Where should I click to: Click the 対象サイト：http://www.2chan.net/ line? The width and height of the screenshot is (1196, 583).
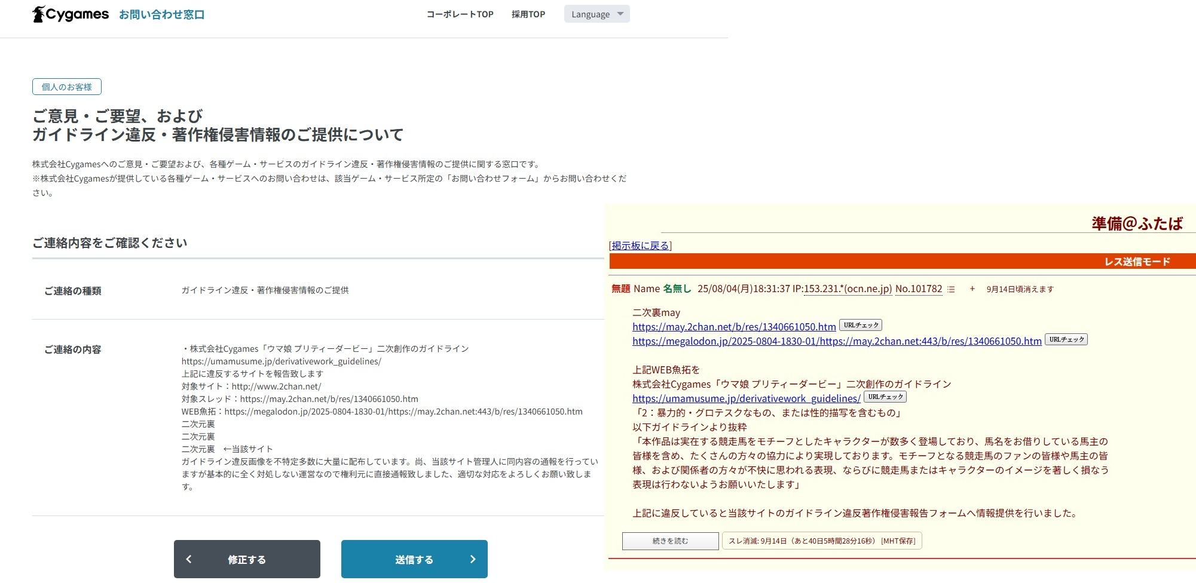click(x=252, y=386)
